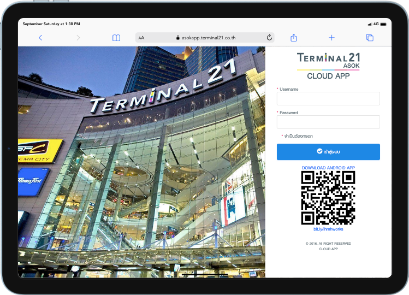Reload the page with the refresh icon
This screenshot has height=295, width=409.
tap(269, 38)
